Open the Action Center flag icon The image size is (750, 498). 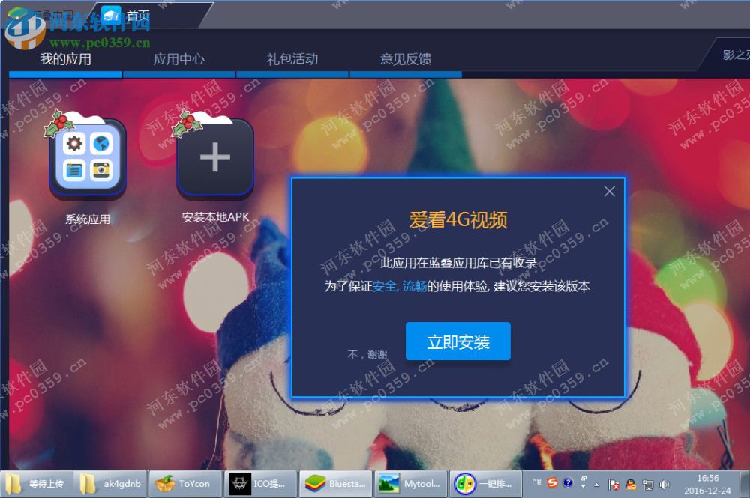(613, 484)
